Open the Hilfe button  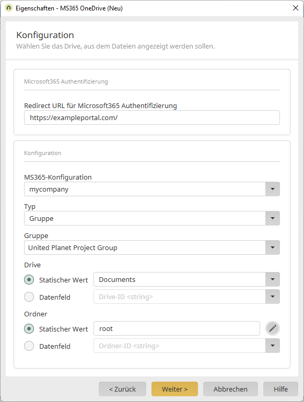[280, 389]
